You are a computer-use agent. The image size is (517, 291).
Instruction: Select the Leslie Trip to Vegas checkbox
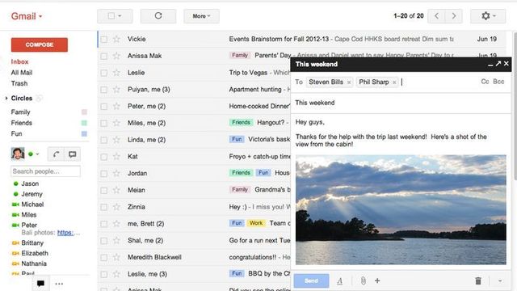coord(104,73)
